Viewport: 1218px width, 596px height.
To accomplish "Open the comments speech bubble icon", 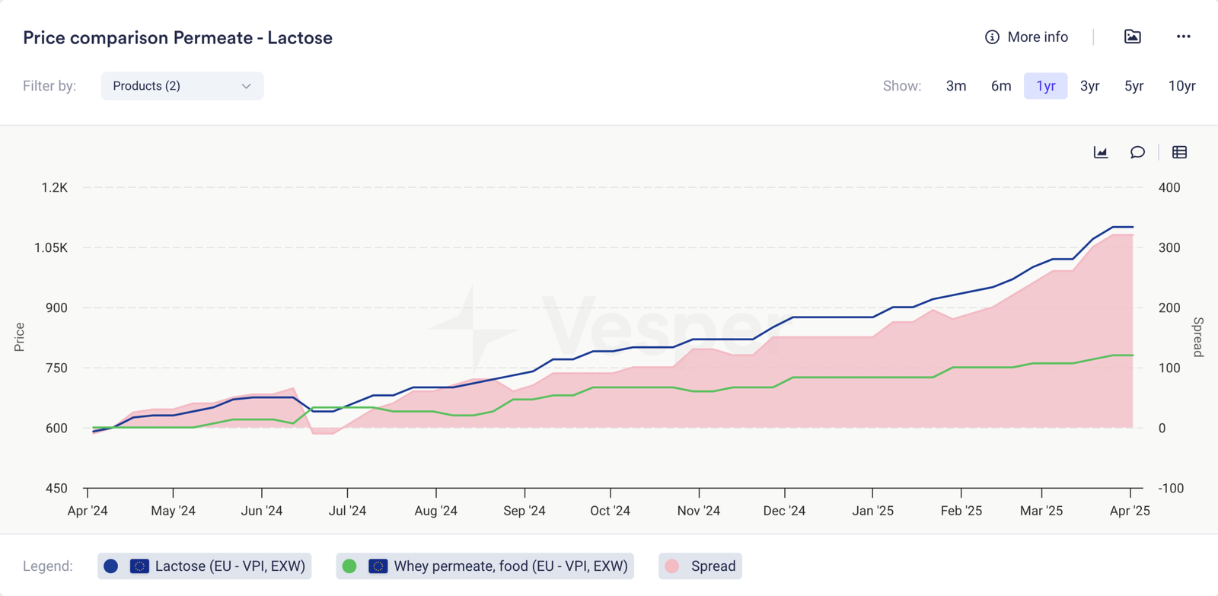I will click(1137, 152).
